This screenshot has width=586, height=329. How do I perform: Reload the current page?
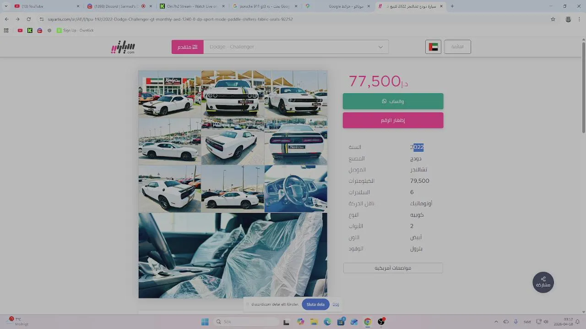tap(28, 19)
